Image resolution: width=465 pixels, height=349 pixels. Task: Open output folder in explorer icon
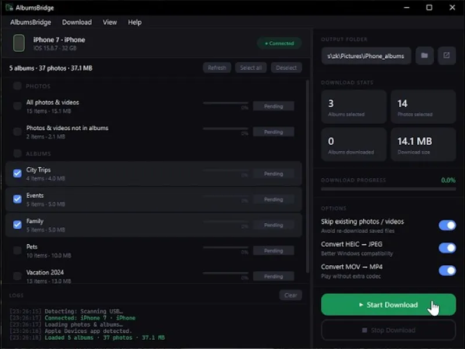(446, 55)
